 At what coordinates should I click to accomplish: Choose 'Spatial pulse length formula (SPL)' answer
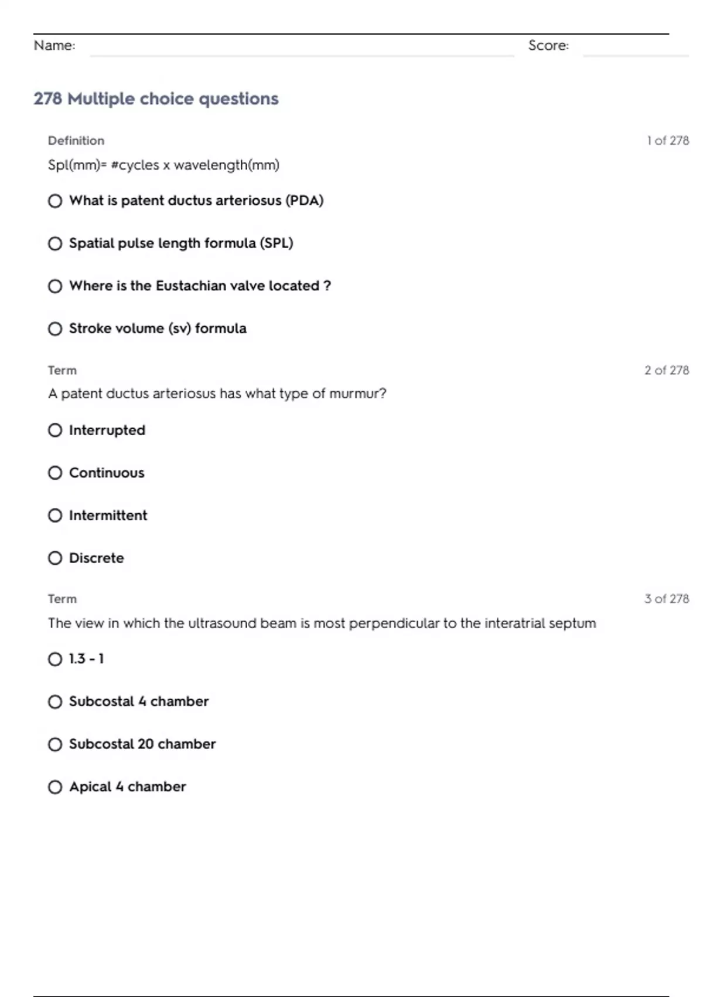[x=55, y=243]
